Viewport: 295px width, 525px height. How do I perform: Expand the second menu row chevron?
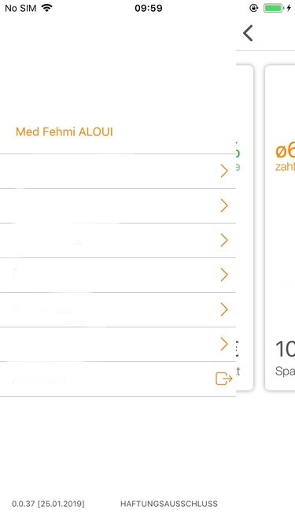224,205
